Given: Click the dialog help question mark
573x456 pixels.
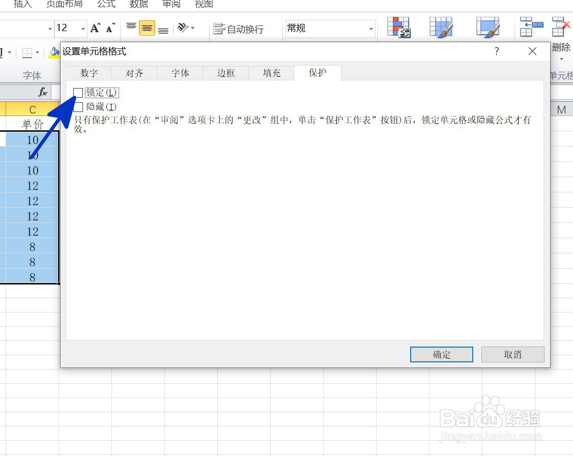Looking at the screenshot, I should (497, 51).
